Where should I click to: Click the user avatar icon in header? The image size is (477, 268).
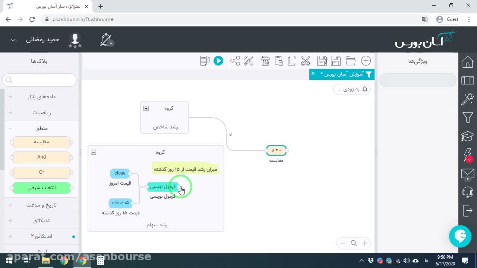tap(75, 40)
